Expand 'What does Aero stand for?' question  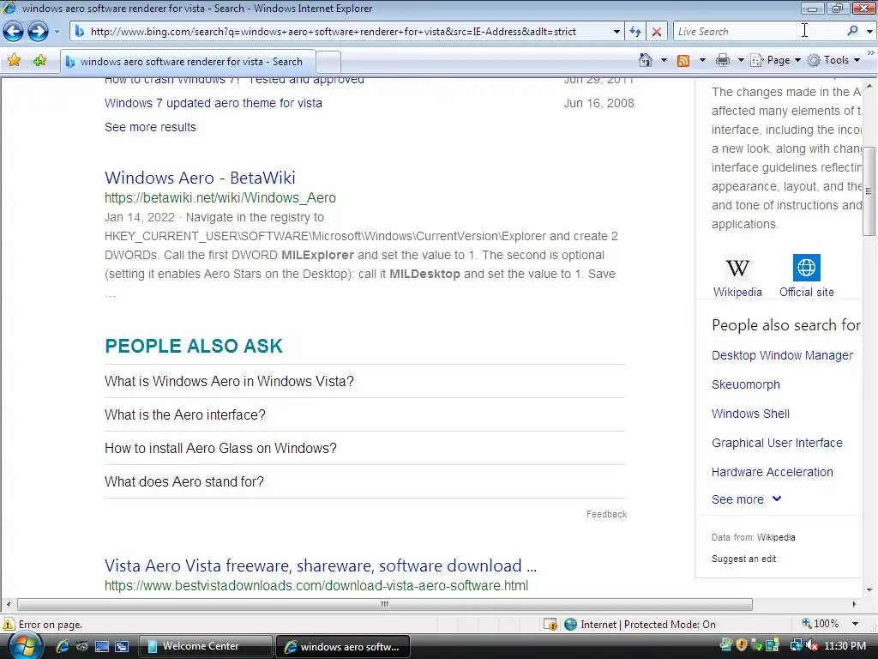(x=364, y=482)
